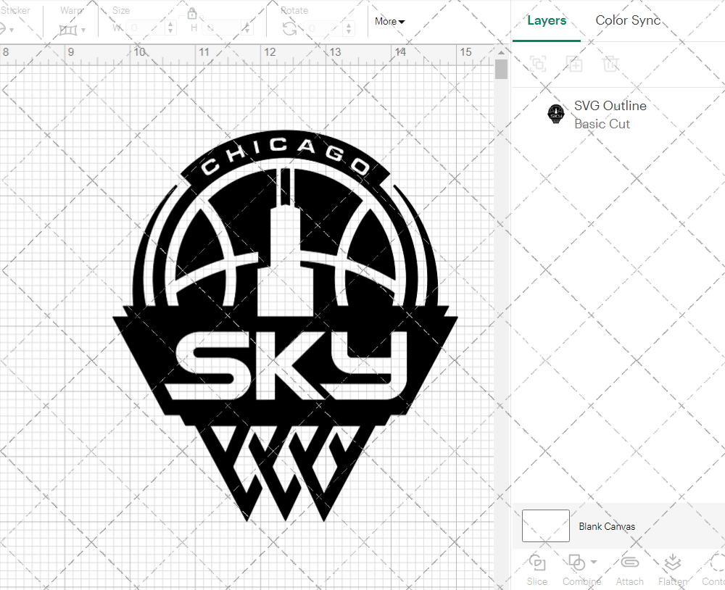Image resolution: width=725 pixels, height=590 pixels.
Task: Click into the Width input field
Action: (145, 27)
